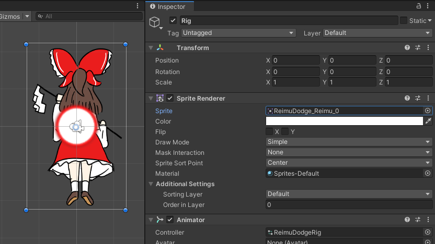The image size is (435, 244).
Task: Open Transform help reference
Action: tap(407, 47)
